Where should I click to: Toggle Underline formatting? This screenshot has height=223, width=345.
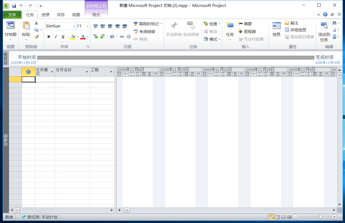pos(63,37)
